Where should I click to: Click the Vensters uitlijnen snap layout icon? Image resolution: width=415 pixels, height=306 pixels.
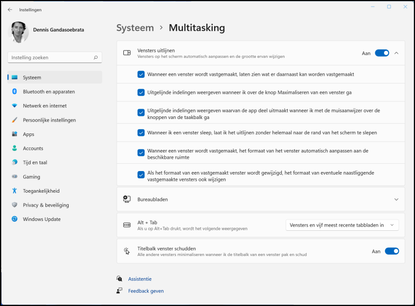[127, 53]
